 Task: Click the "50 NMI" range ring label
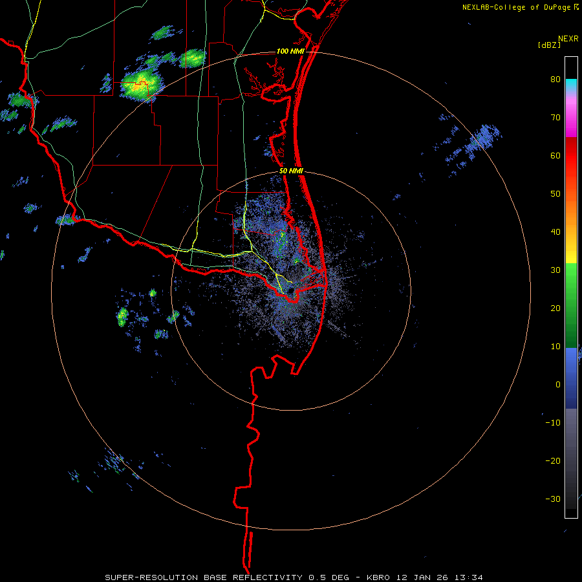292,171
